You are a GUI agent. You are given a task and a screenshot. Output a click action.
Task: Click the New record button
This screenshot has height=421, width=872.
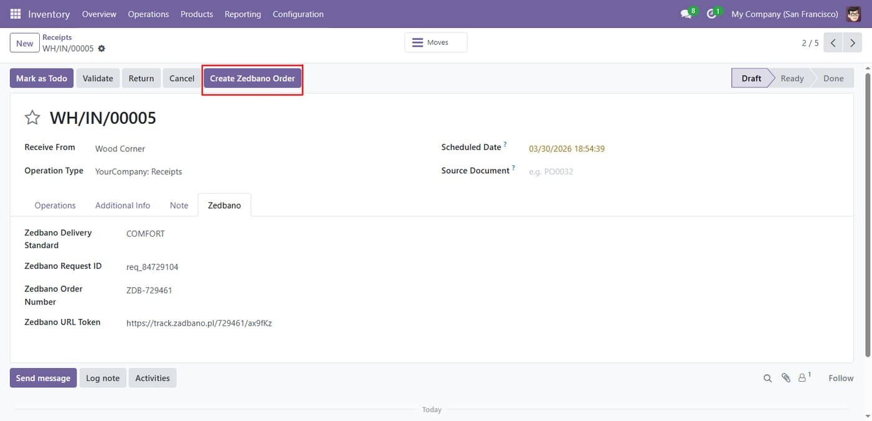pyautogui.click(x=25, y=44)
